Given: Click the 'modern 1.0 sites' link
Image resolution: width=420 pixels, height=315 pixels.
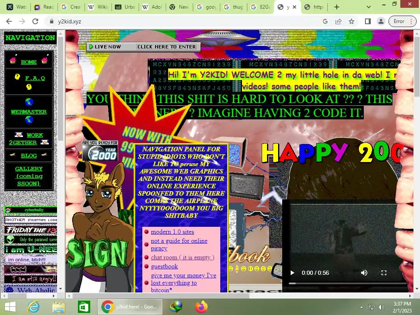Looking at the screenshot, I should tap(172, 232).
